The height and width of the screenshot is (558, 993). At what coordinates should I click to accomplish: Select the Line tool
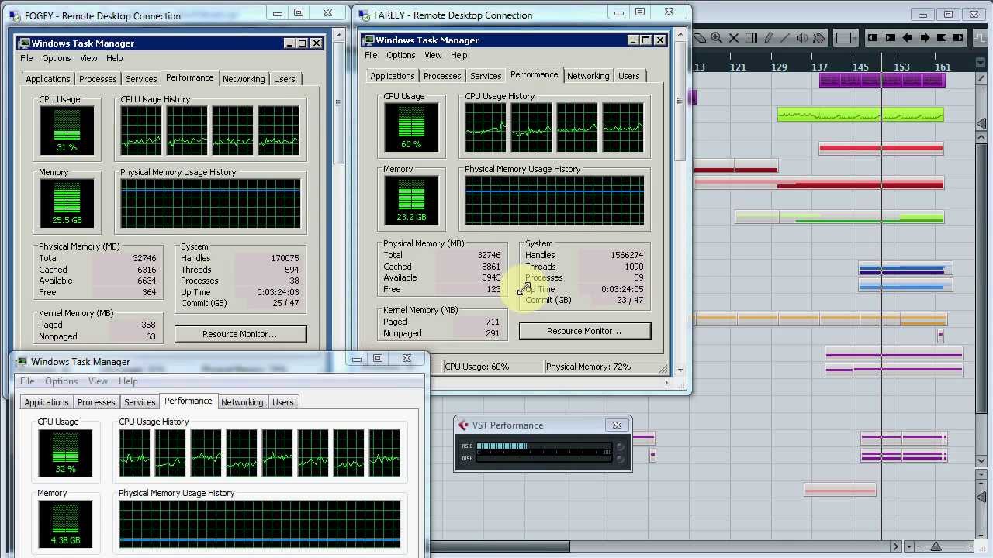pyautogui.click(x=784, y=38)
